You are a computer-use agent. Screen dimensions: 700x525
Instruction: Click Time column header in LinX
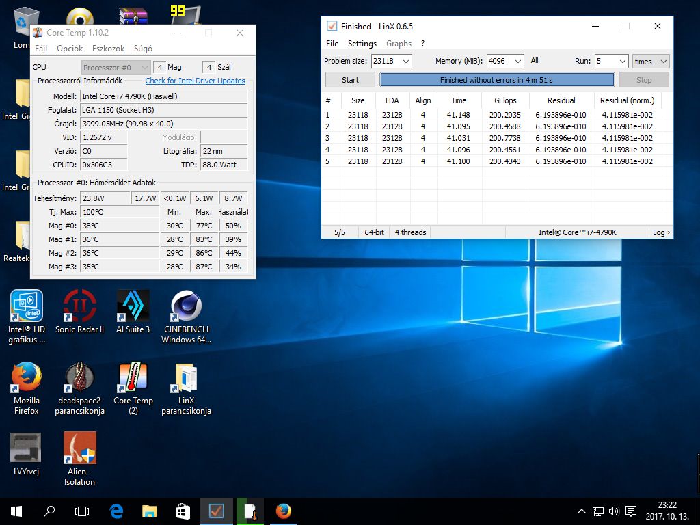[459, 100]
